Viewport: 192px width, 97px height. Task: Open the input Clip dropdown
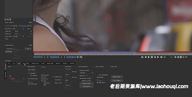click(17, 79)
